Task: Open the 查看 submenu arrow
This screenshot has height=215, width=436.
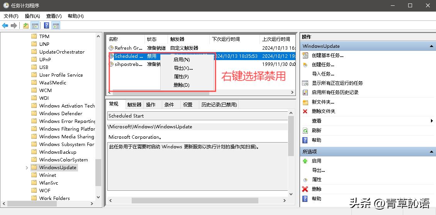Action: point(431,121)
